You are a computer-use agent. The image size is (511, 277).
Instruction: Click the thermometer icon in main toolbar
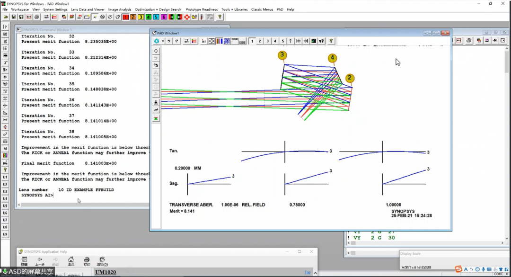tap(202, 17)
